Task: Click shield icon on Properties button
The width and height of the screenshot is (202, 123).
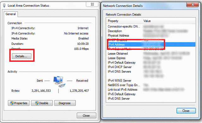Action: 12,103
